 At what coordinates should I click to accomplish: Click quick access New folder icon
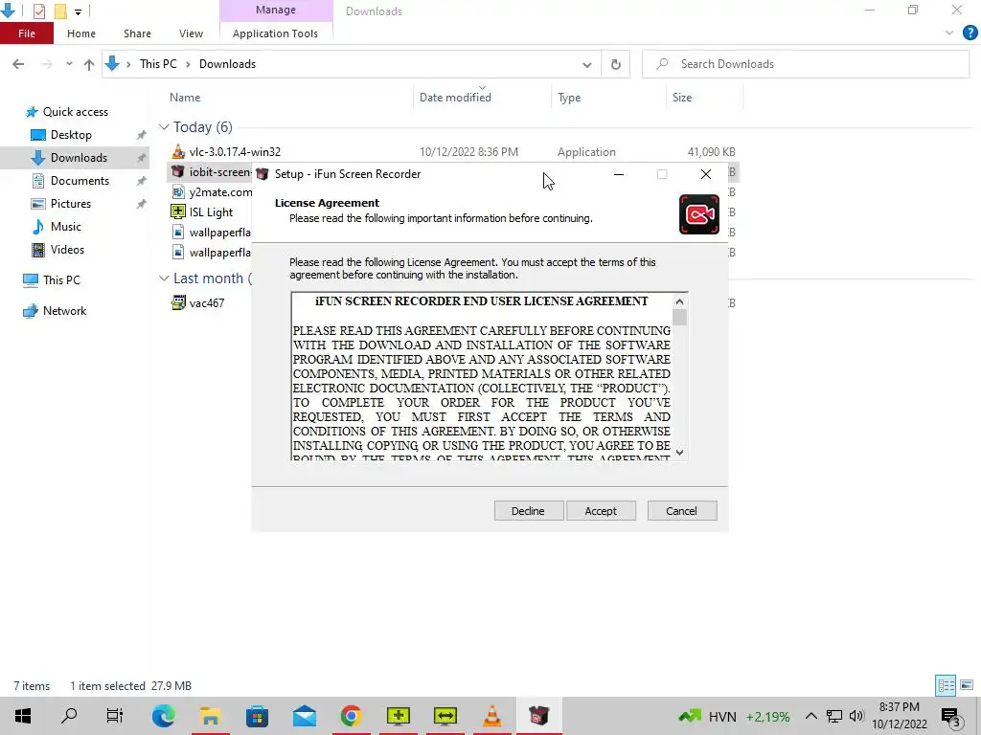60,11
